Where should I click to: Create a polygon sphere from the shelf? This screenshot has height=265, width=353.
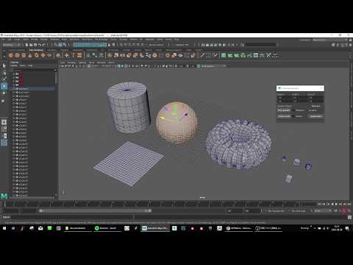click(x=10, y=55)
